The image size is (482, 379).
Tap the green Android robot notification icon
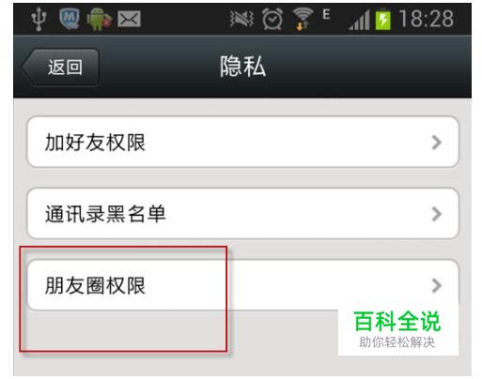(99, 19)
